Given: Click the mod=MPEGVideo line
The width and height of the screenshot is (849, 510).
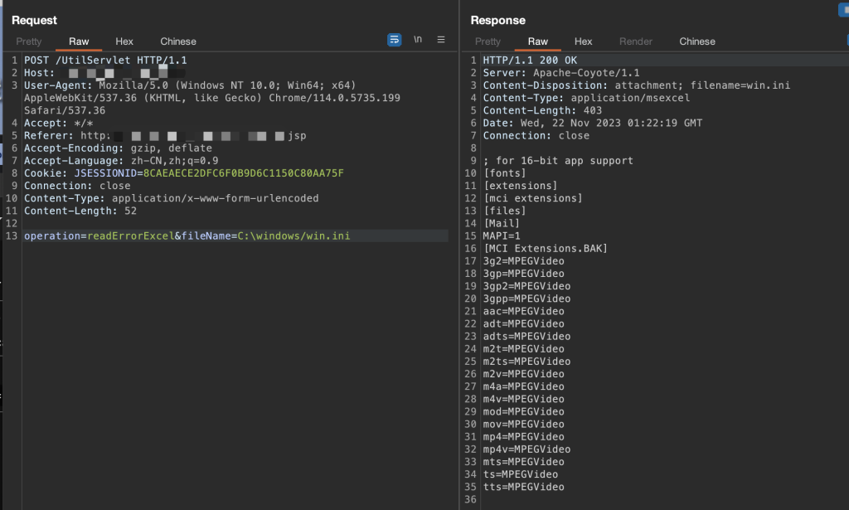Looking at the screenshot, I should click(524, 411).
